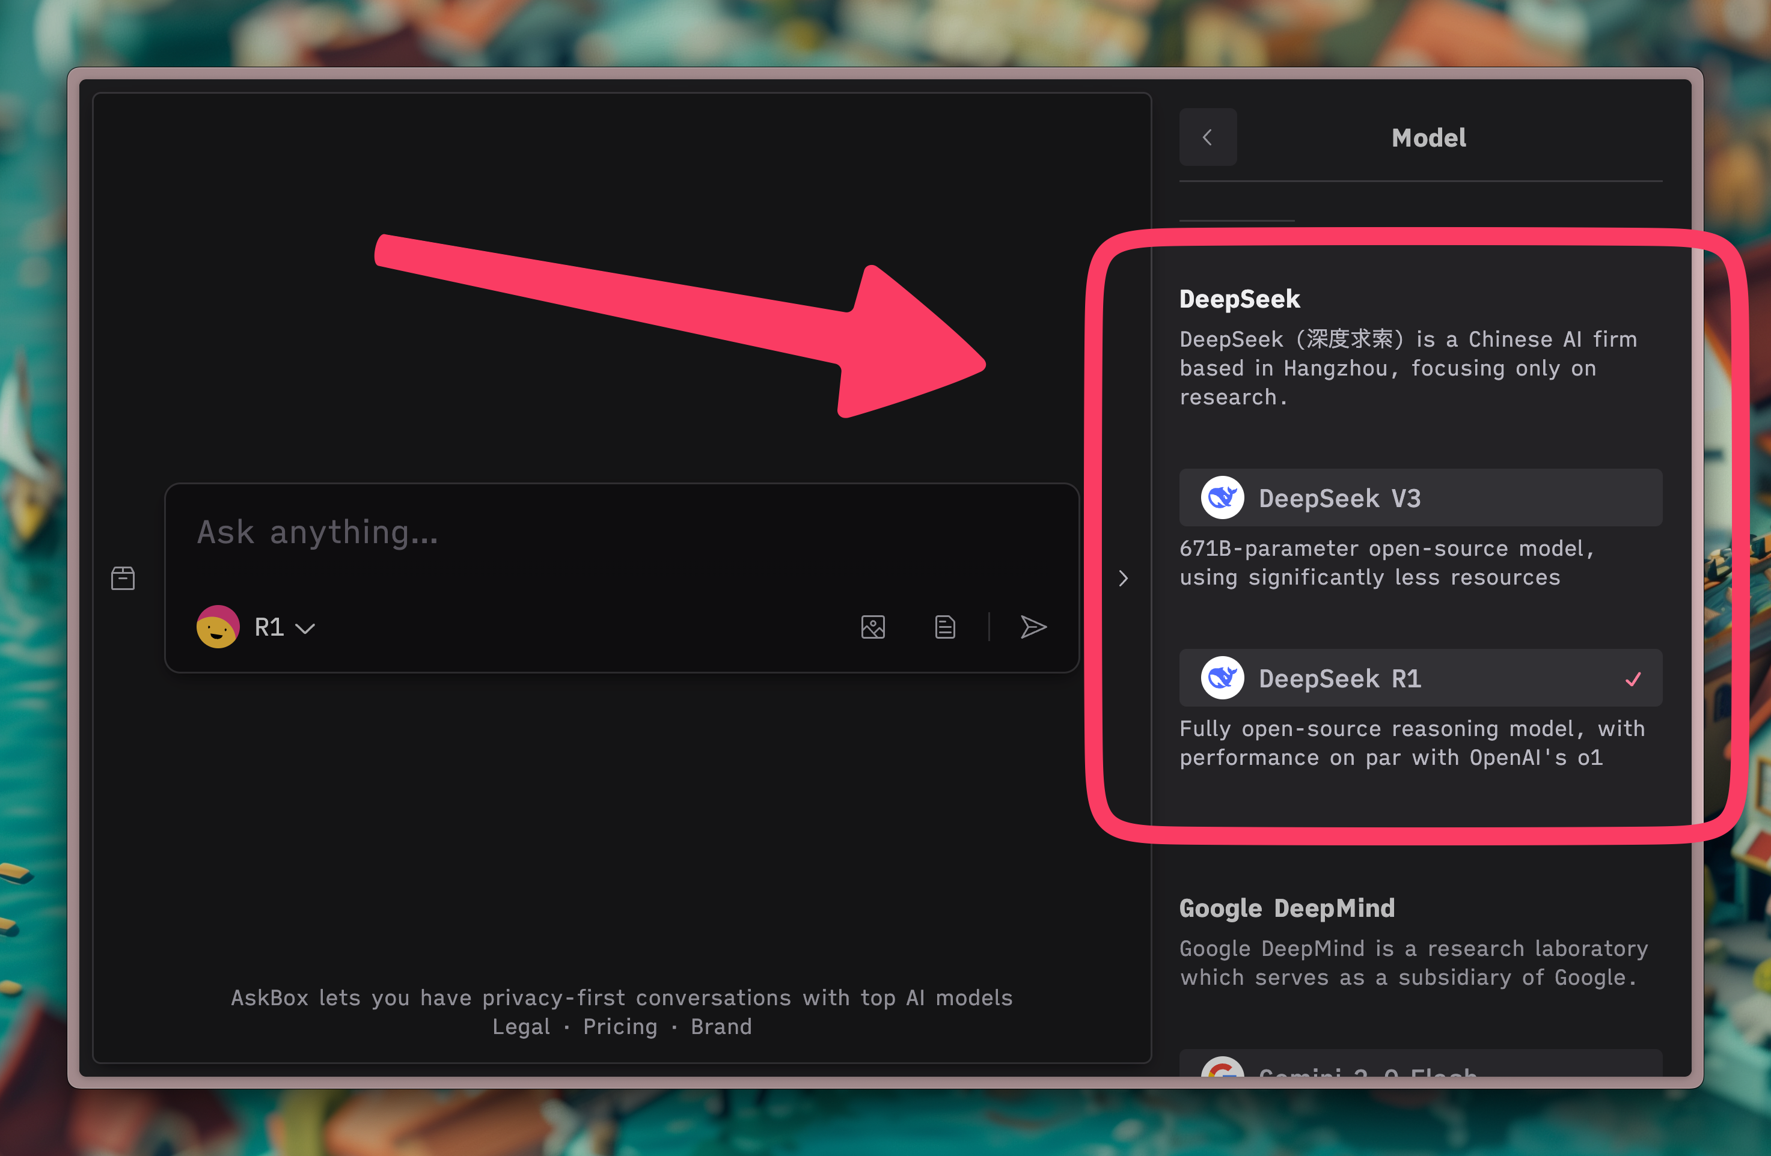Click the Model panel title
The image size is (1771, 1156).
[1429, 138]
